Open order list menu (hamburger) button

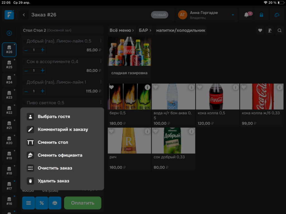coord(28,203)
